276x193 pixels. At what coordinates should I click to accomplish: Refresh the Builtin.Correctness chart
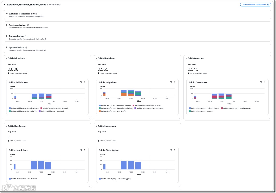pos(261,82)
